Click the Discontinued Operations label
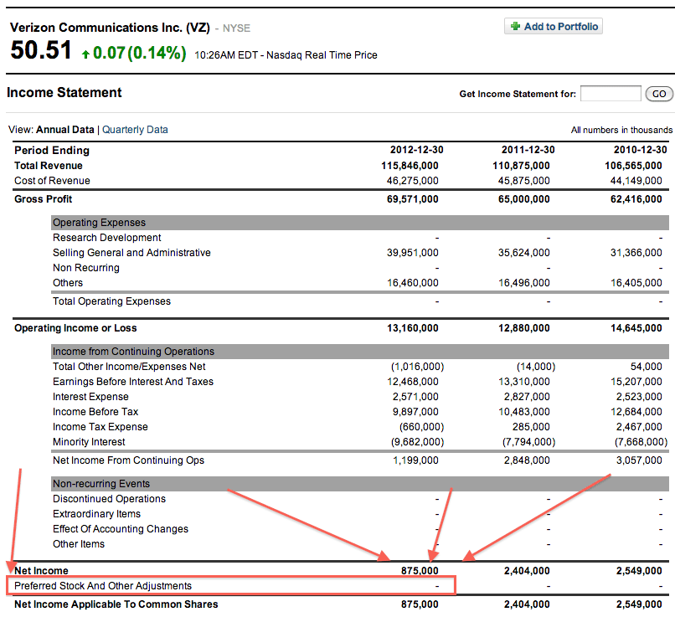 [x=109, y=499]
